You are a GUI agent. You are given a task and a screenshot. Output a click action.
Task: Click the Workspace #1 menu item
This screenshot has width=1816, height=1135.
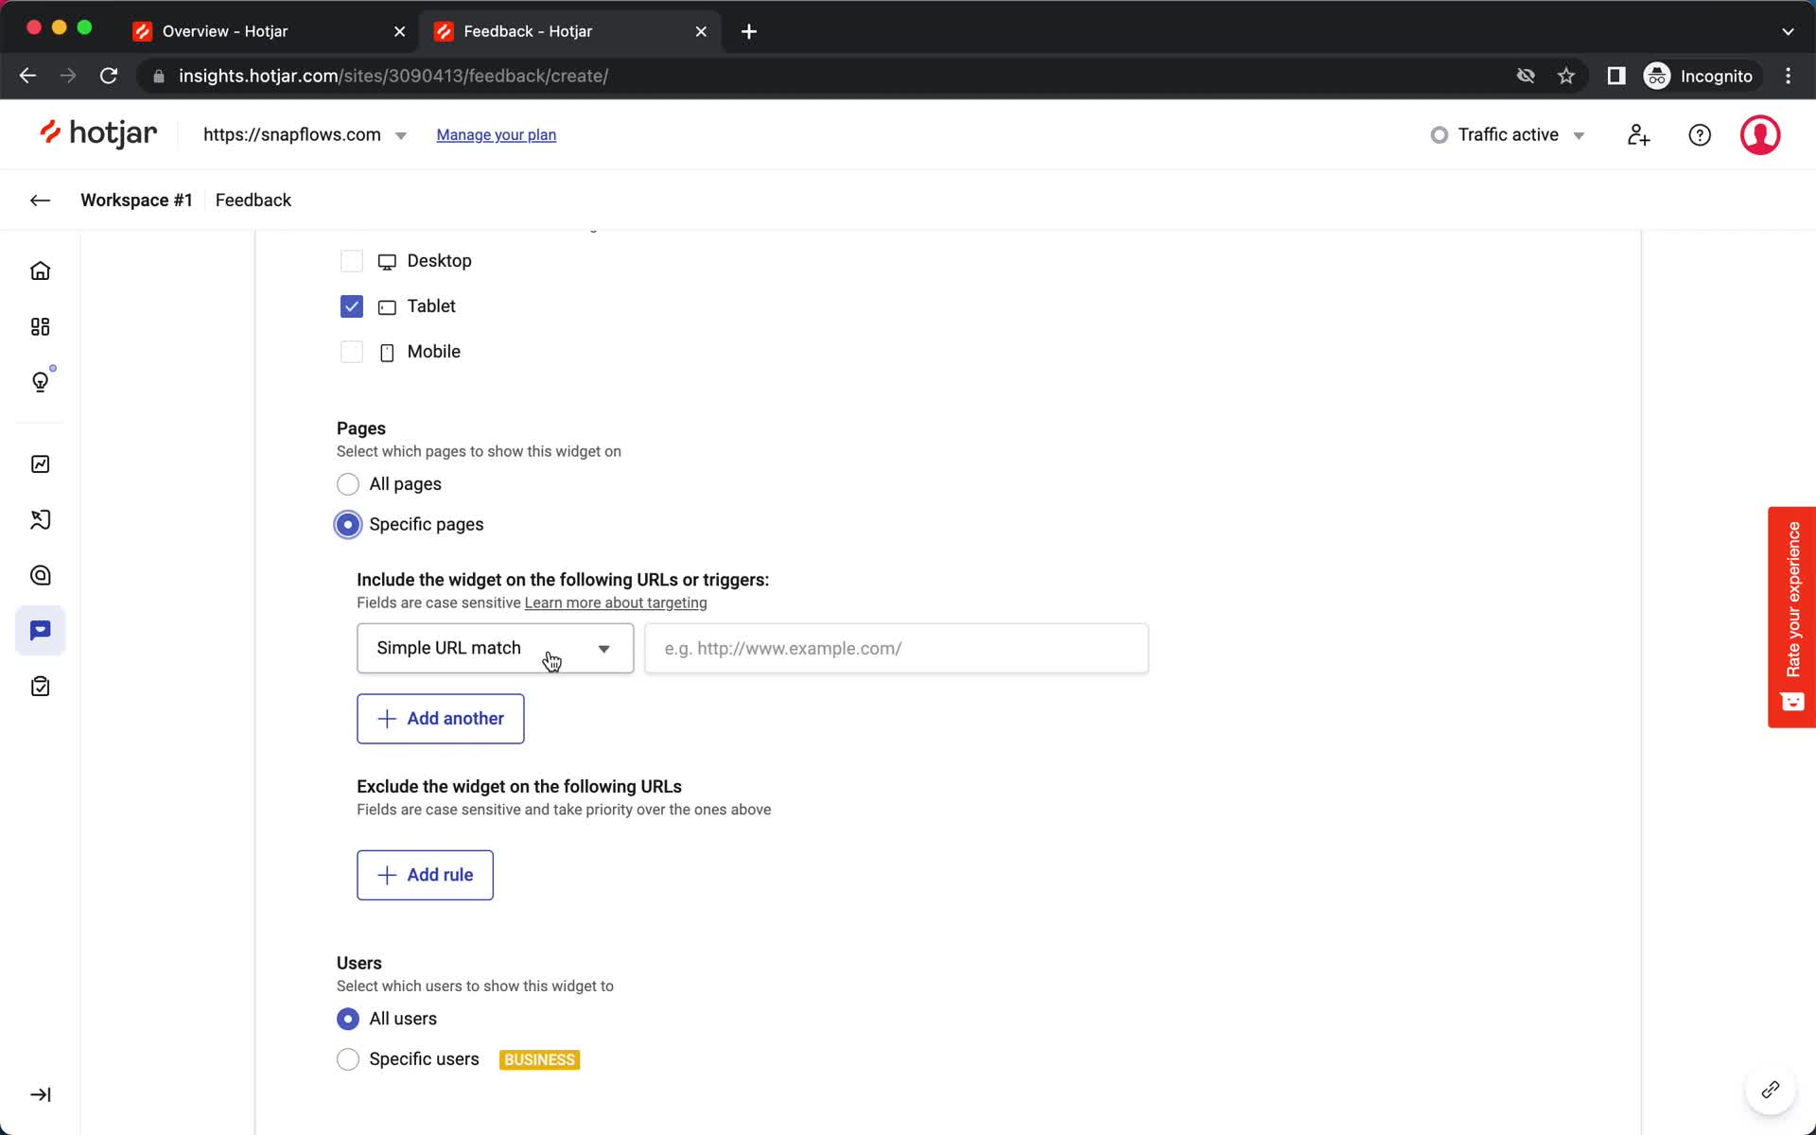click(x=136, y=201)
